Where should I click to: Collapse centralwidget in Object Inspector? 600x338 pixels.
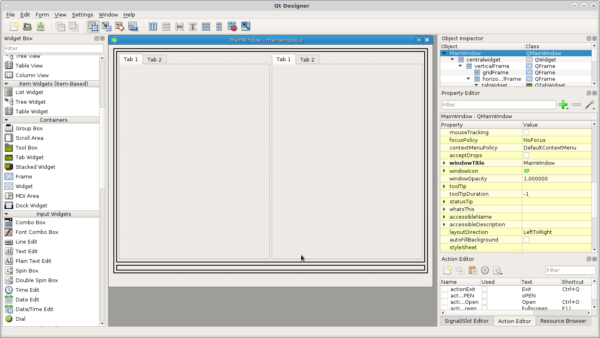pos(452,59)
